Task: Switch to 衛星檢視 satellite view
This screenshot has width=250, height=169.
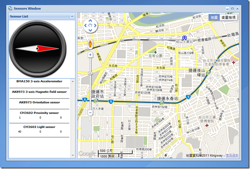Action: click(228, 17)
